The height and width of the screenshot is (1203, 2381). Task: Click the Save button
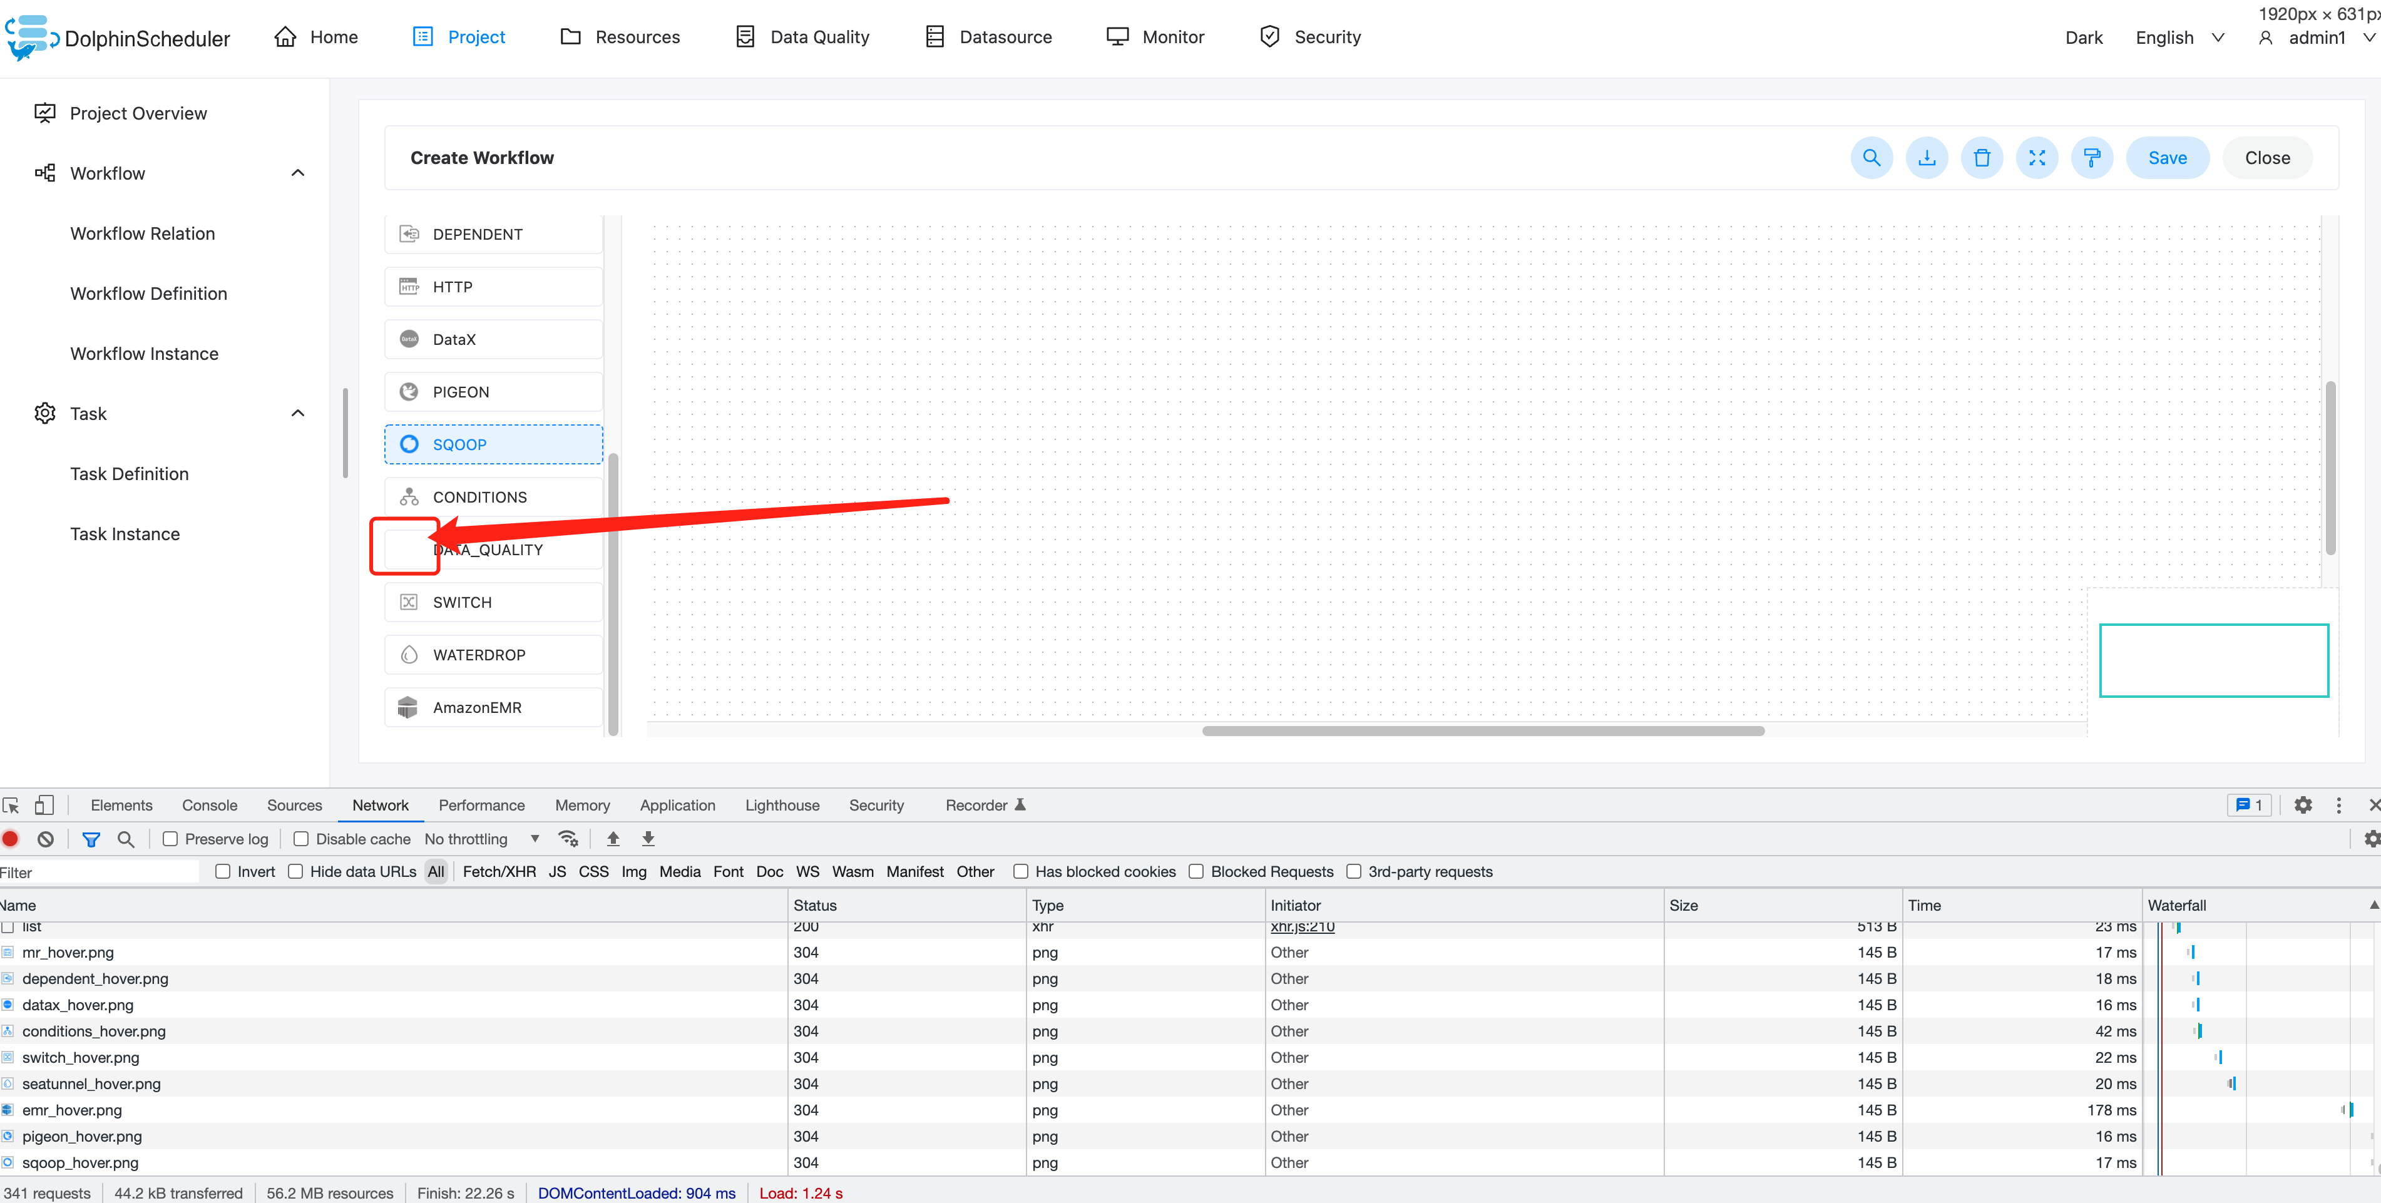click(2166, 158)
